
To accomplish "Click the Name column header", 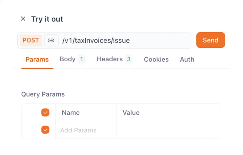I will tap(71, 113).
